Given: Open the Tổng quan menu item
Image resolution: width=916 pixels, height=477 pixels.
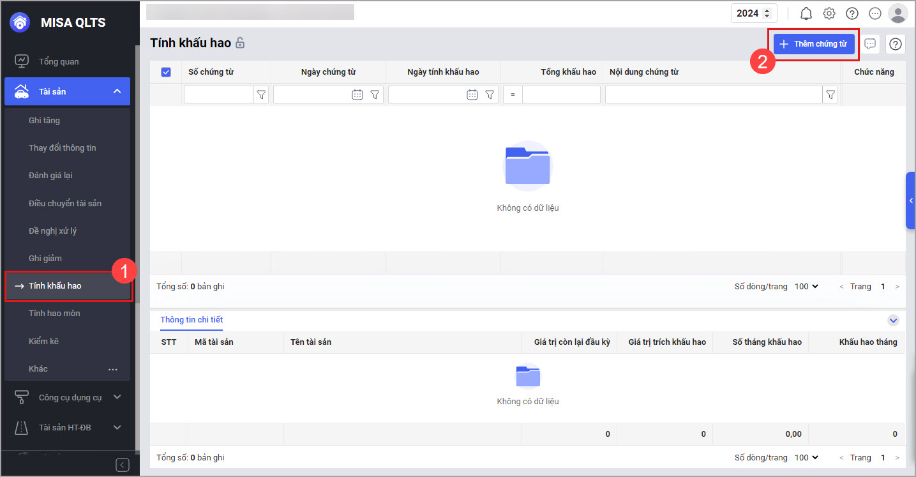Looking at the screenshot, I should pyautogui.click(x=67, y=61).
